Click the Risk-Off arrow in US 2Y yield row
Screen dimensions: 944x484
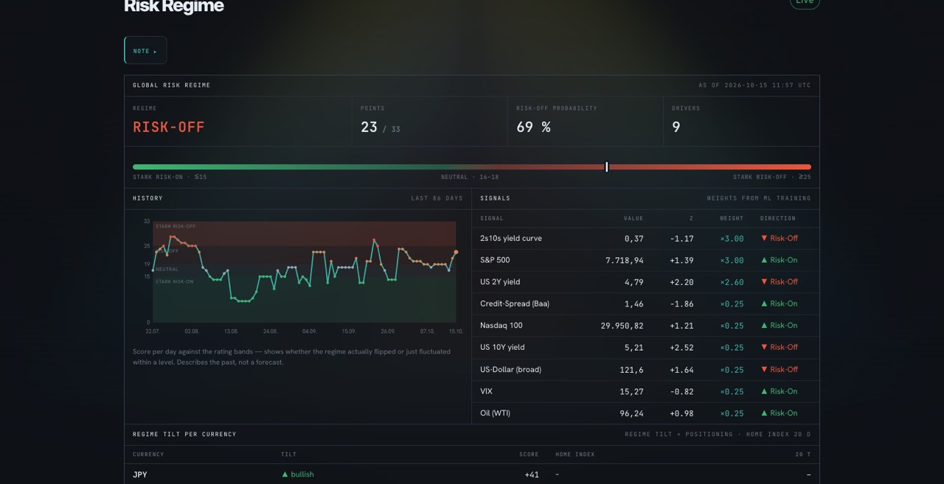764,282
